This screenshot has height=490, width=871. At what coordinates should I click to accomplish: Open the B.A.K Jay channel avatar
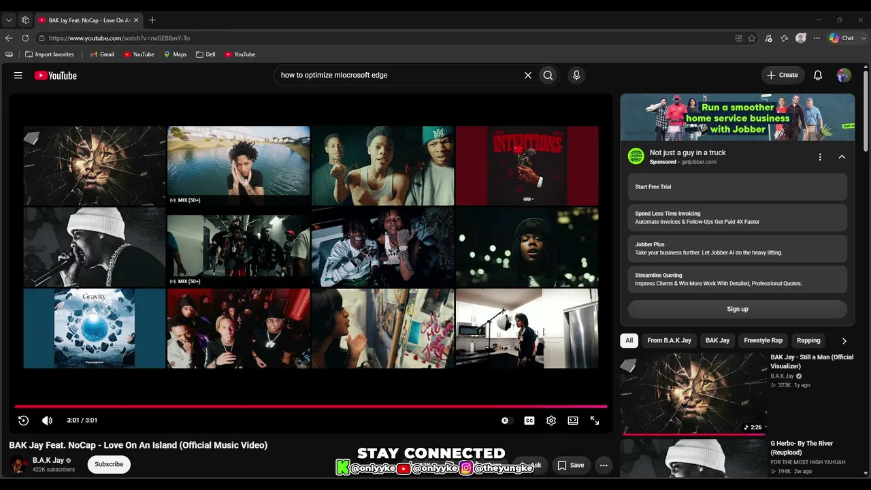pos(18,465)
